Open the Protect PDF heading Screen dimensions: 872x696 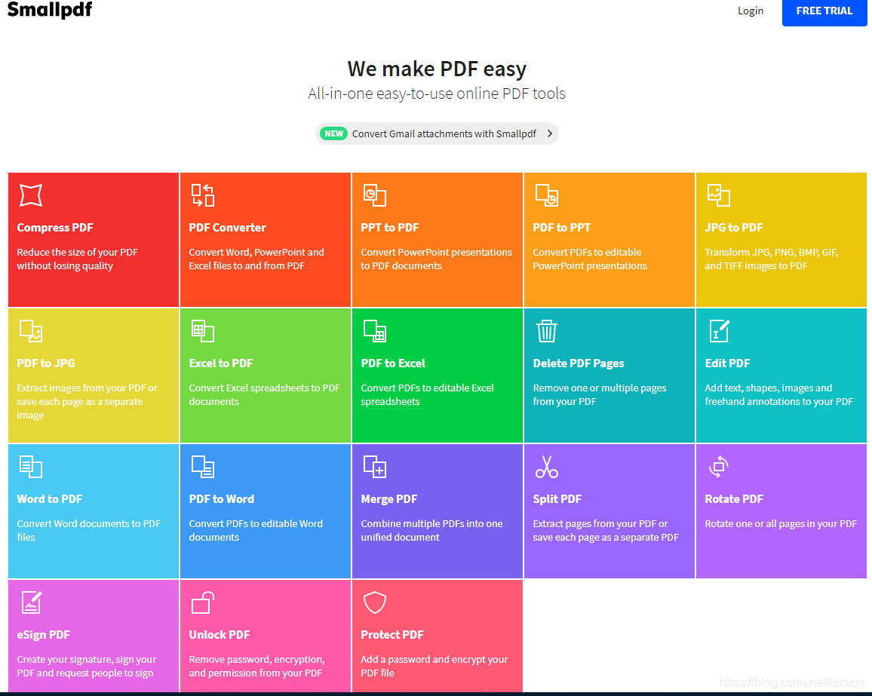pos(392,634)
